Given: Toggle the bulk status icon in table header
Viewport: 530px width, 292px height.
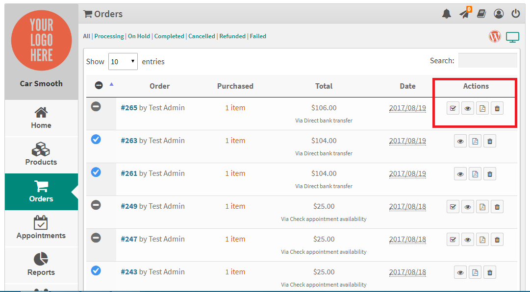Looking at the screenshot, I should [99, 85].
